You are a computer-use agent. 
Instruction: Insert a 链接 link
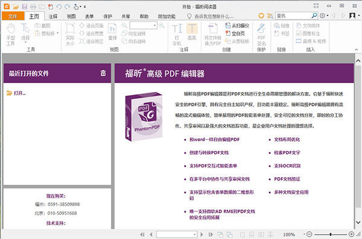282,25
